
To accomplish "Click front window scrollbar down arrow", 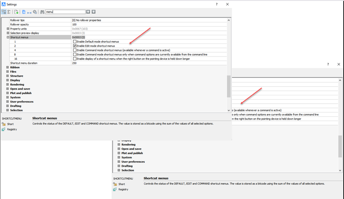I will tap(229, 110).
